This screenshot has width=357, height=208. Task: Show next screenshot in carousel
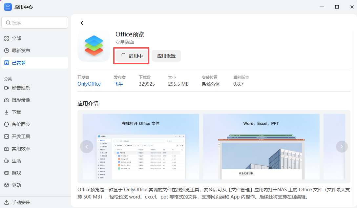coord(342,147)
